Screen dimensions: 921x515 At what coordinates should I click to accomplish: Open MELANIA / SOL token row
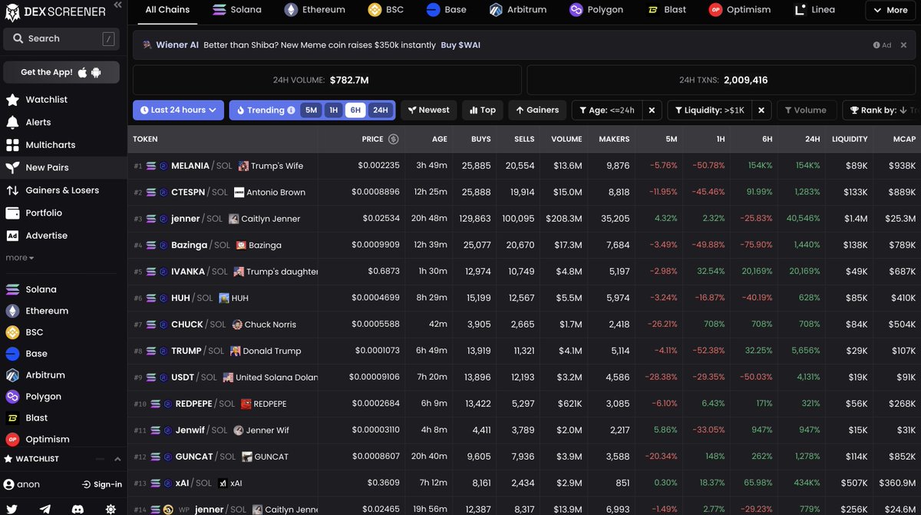coord(524,166)
